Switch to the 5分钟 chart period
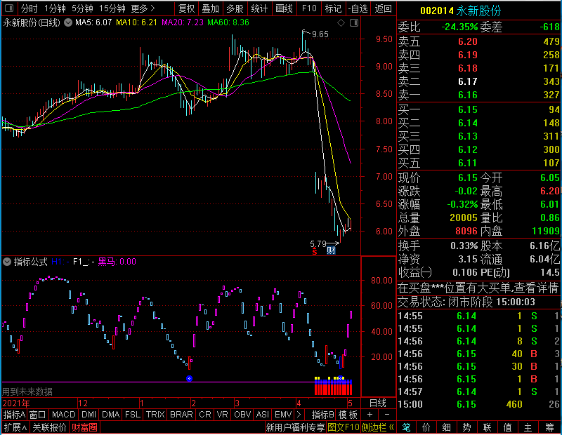The image size is (562, 435). [x=82, y=8]
